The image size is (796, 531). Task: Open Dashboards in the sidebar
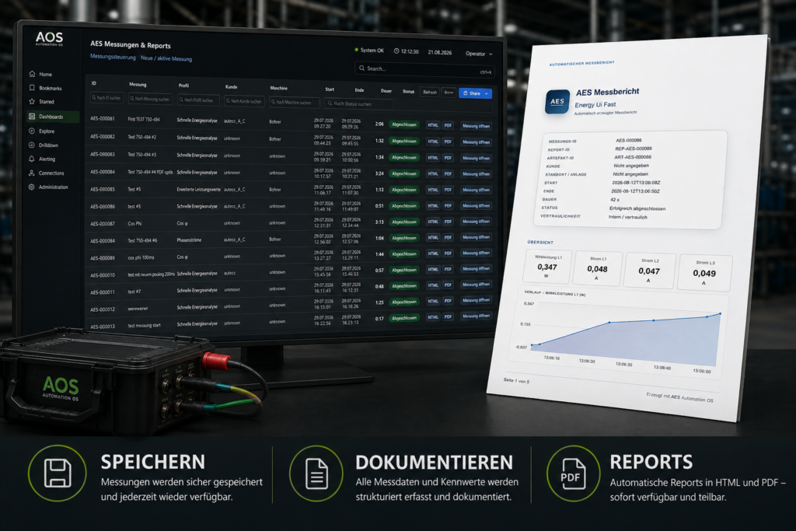click(x=53, y=117)
